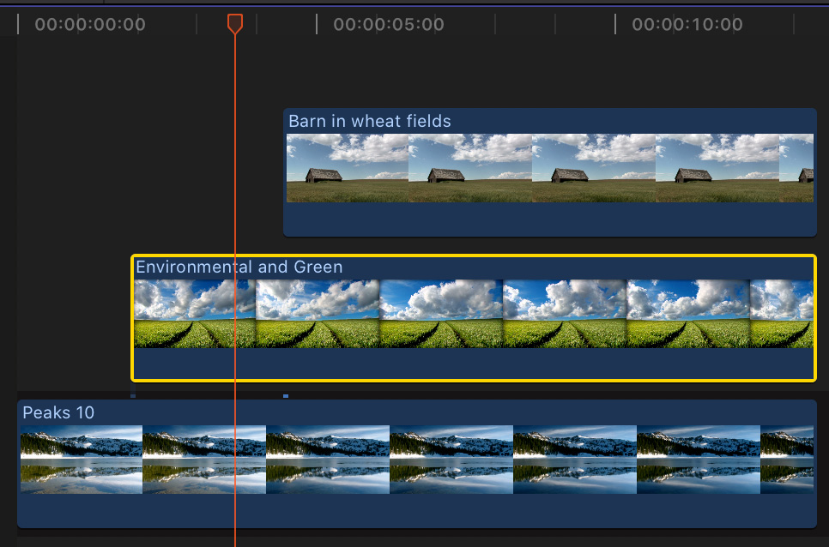Select the Peaks 10 clip label
This screenshot has height=547, width=829.
[x=58, y=413]
